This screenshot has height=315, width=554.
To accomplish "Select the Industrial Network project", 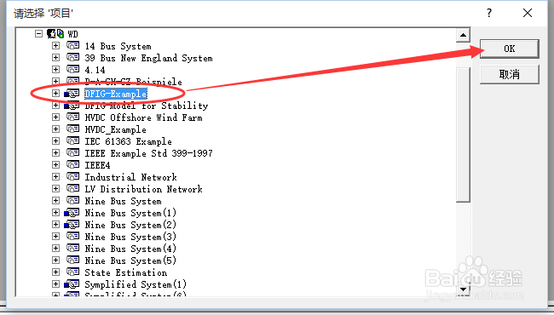I will [x=130, y=177].
